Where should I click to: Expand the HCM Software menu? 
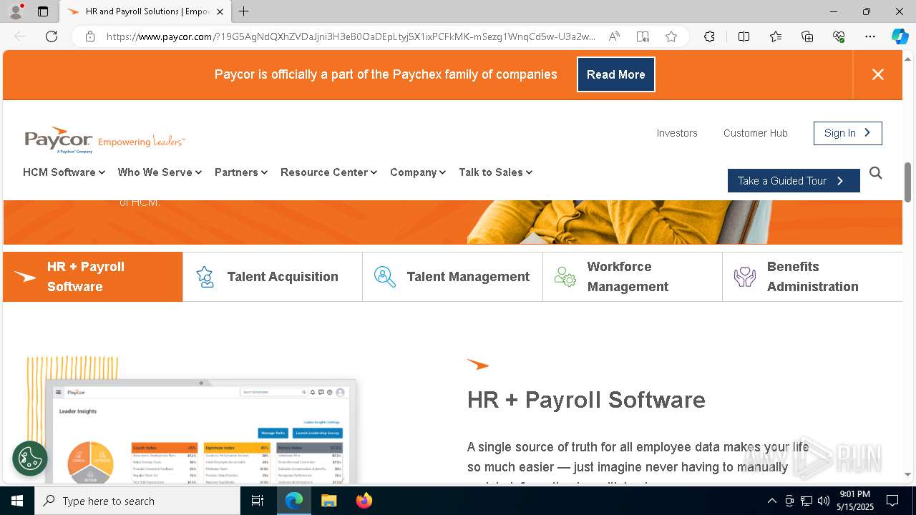[x=64, y=172]
